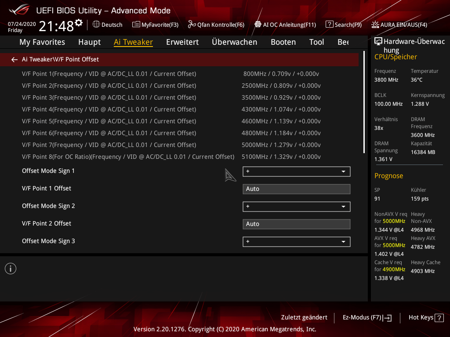Select V/F Point 5 frequency row
Screen dimensions: 450x337
click(x=179, y=121)
